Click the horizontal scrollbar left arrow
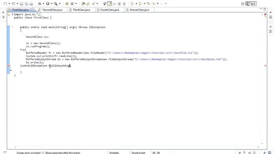Viewport: 274px width, 154px height. coord(15,147)
